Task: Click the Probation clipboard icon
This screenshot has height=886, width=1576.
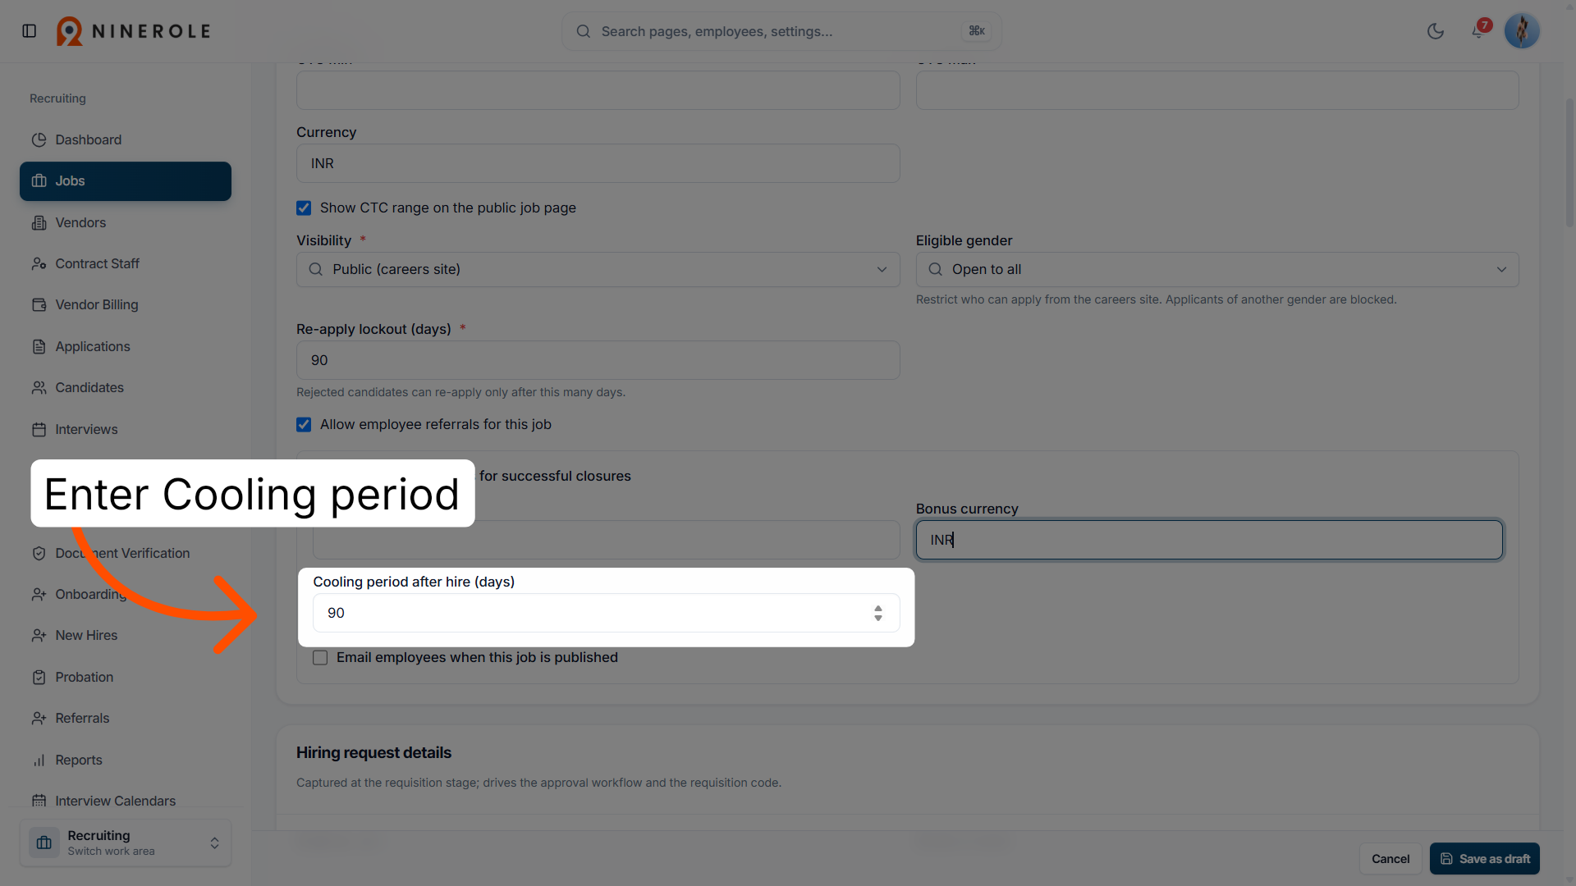Action: [39, 677]
